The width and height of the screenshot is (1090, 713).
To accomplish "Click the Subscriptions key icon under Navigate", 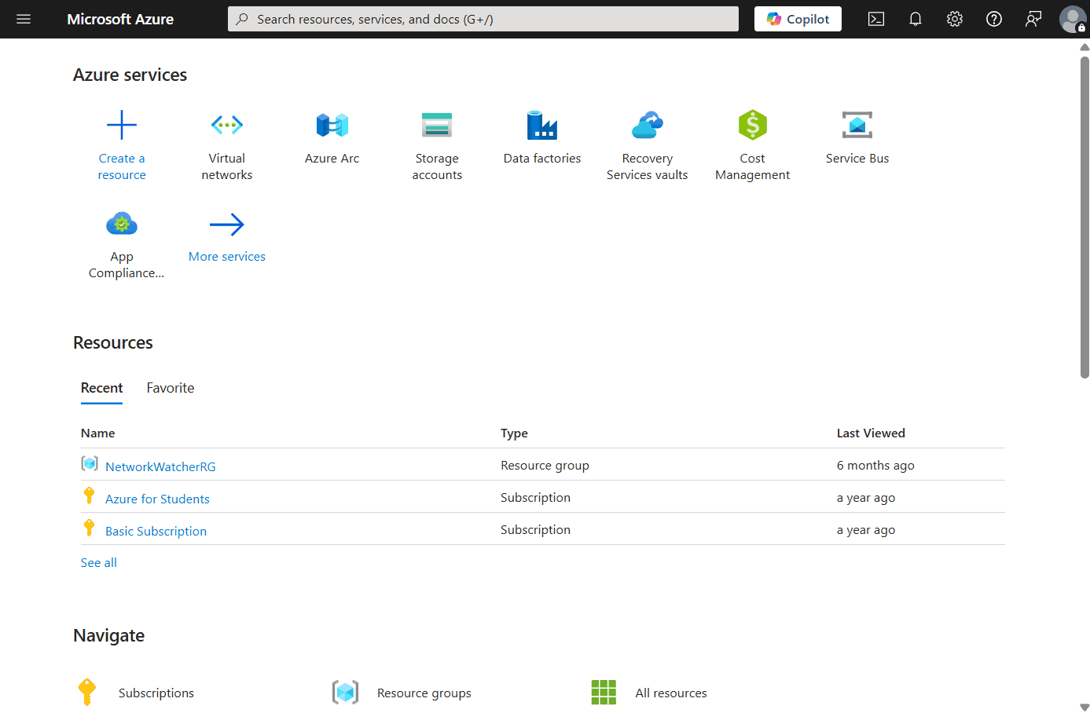I will [x=87, y=693].
